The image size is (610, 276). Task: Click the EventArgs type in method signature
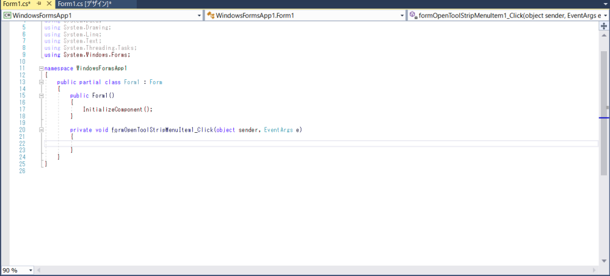tap(278, 130)
